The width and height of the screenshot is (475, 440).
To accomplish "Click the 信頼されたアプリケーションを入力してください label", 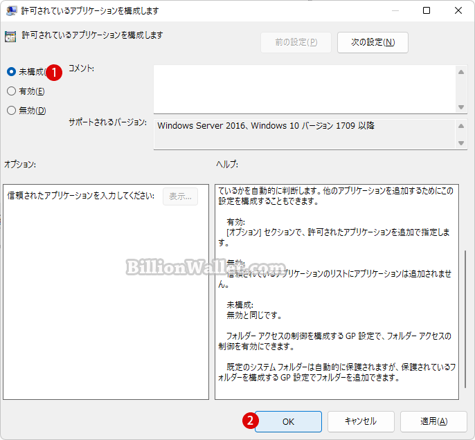I will pos(80,196).
